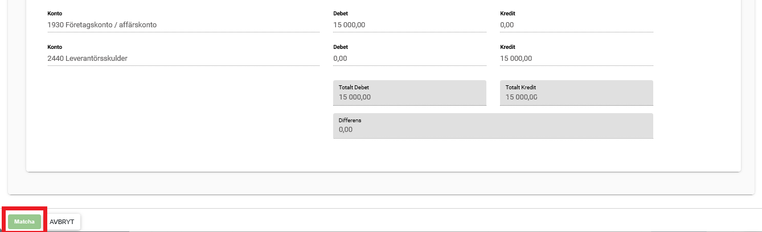Click the 'Totalt Debet' caption text
Screen dimensions: 762x232
354,88
